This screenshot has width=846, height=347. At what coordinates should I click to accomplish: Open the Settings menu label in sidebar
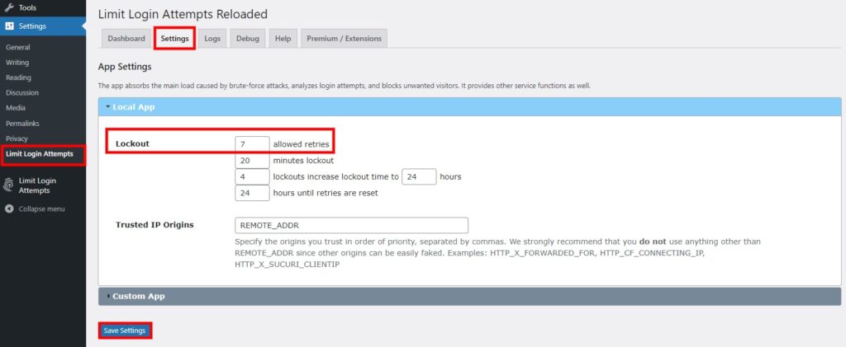[x=32, y=26]
